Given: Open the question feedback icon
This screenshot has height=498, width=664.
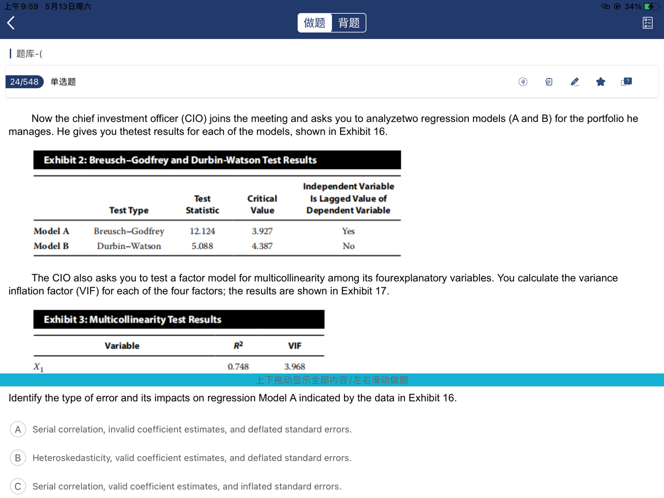Looking at the screenshot, I should click(x=627, y=82).
